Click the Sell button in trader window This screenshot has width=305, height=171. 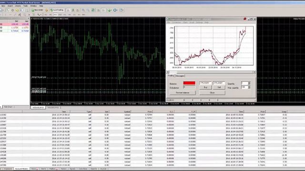point(219,87)
